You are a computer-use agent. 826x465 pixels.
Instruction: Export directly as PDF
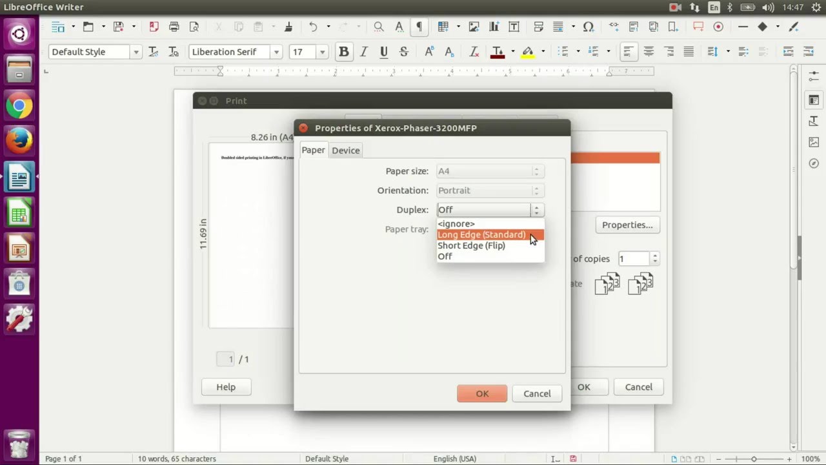[154, 26]
